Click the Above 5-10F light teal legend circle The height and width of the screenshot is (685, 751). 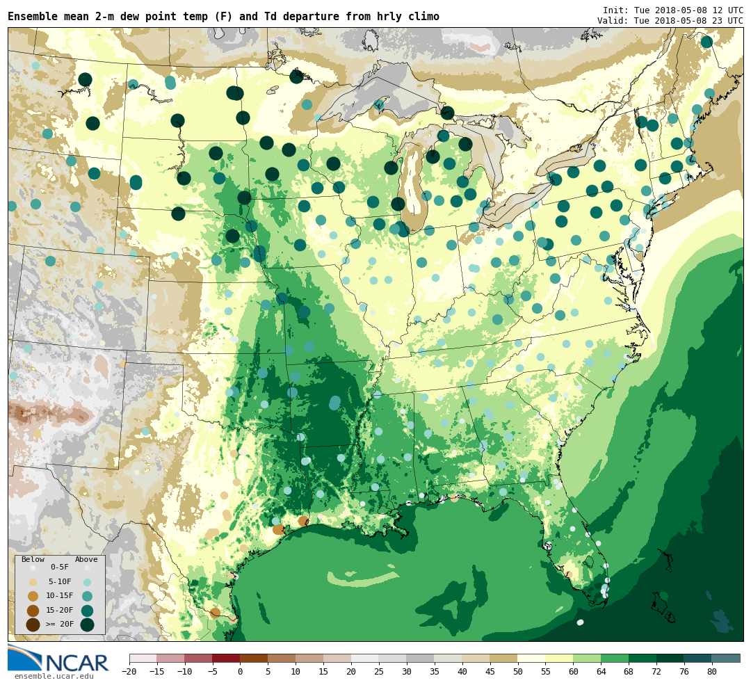(87, 582)
